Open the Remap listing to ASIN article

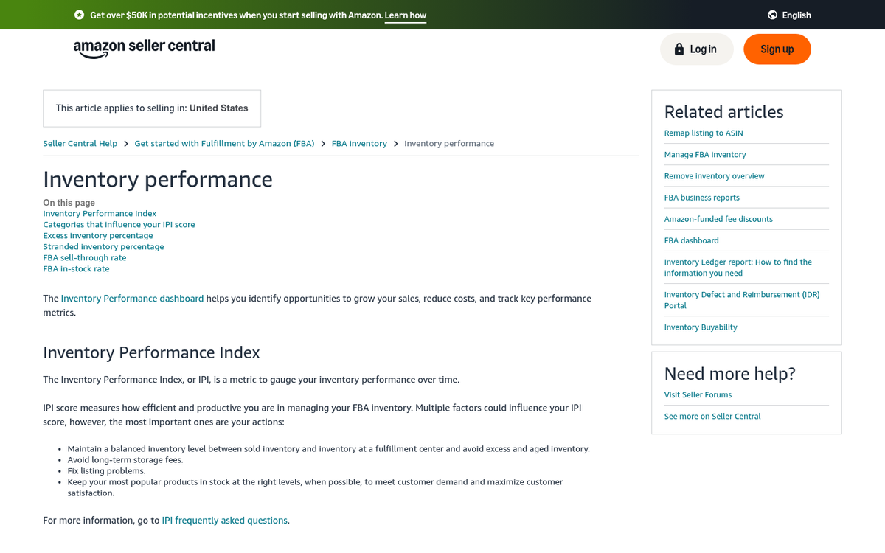pyautogui.click(x=704, y=133)
